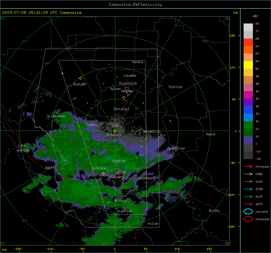
Task: Click the yellow diamond marker beside RockyMH
Action: pyautogui.click(x=80, y=79)
